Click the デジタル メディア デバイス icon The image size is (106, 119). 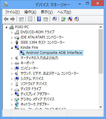(x=17, y=100)
